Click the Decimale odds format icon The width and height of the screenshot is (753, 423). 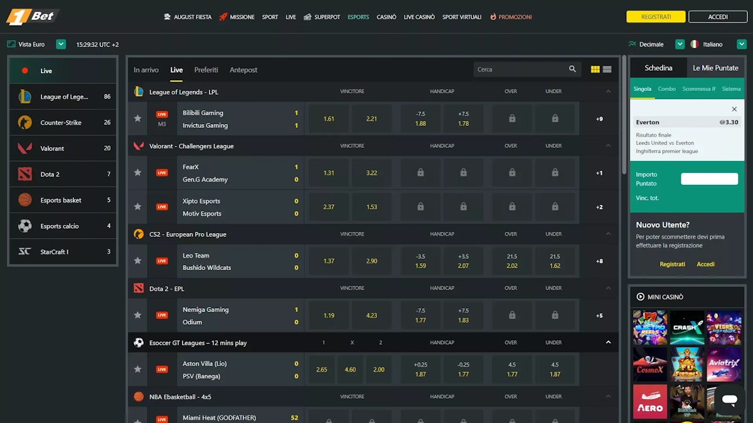click(x=632, y=44)
